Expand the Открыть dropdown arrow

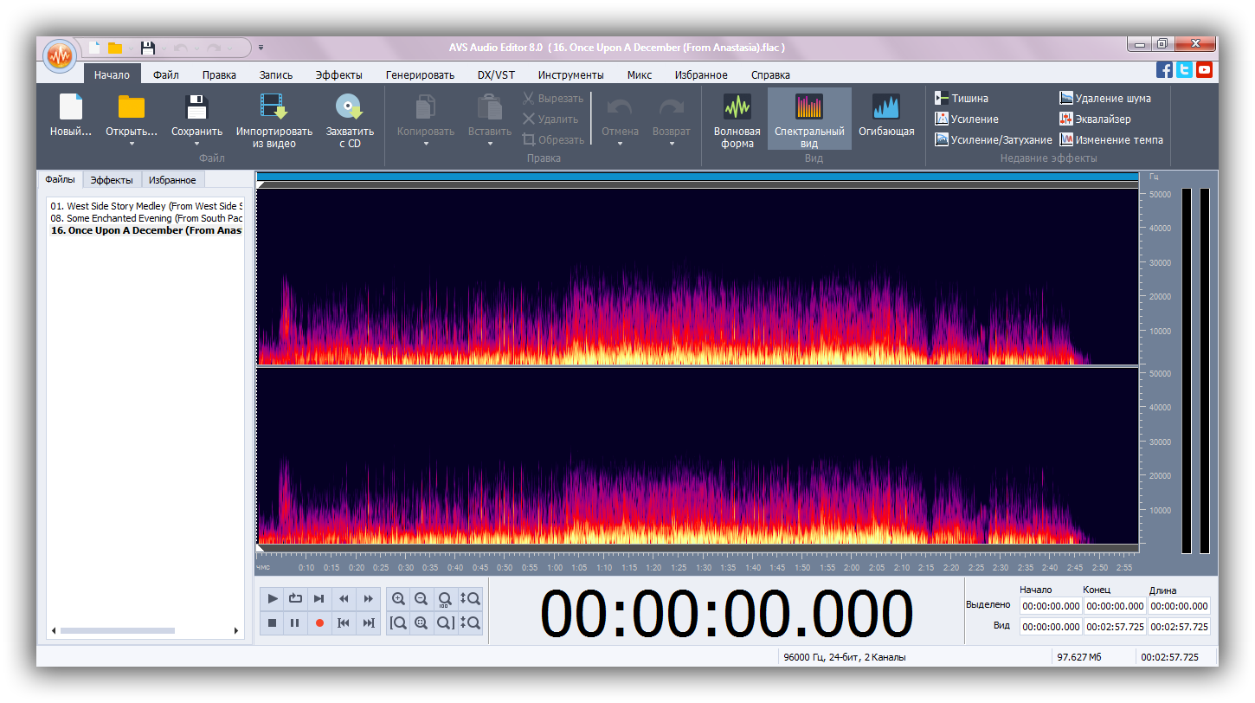tap(132, 144)
